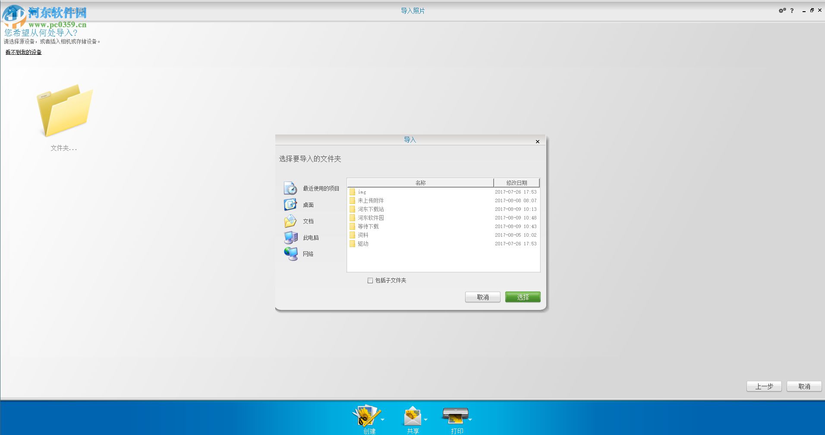The width and height of the screenshot is (825, 435).
Task: Open the 创建 create projects icon
Action: 366,416
